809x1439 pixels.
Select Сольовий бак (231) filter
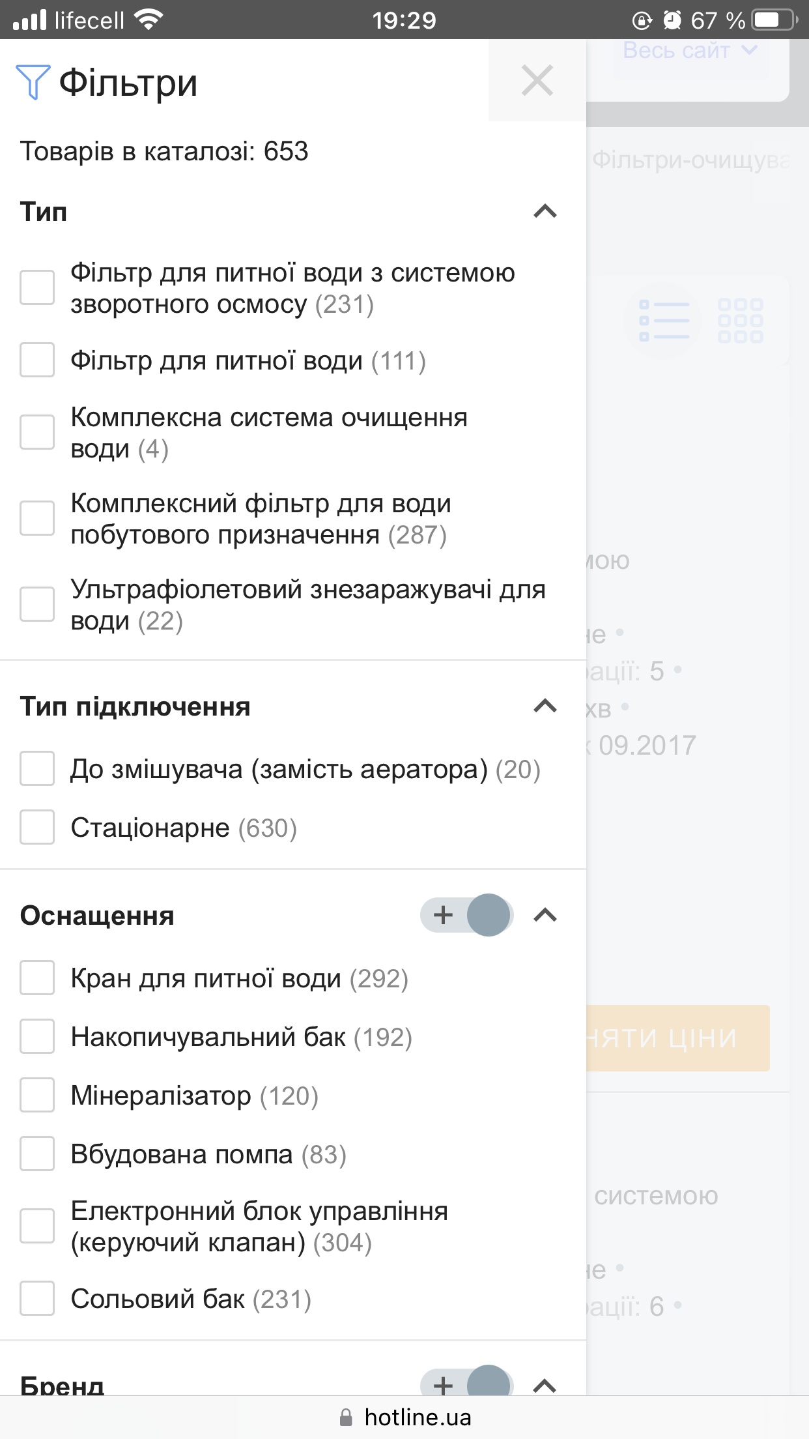37,1298
